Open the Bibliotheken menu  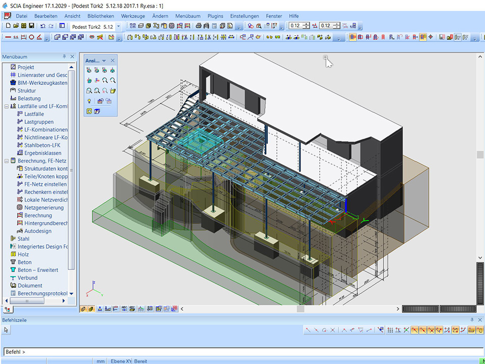click(x=101, y=16)
